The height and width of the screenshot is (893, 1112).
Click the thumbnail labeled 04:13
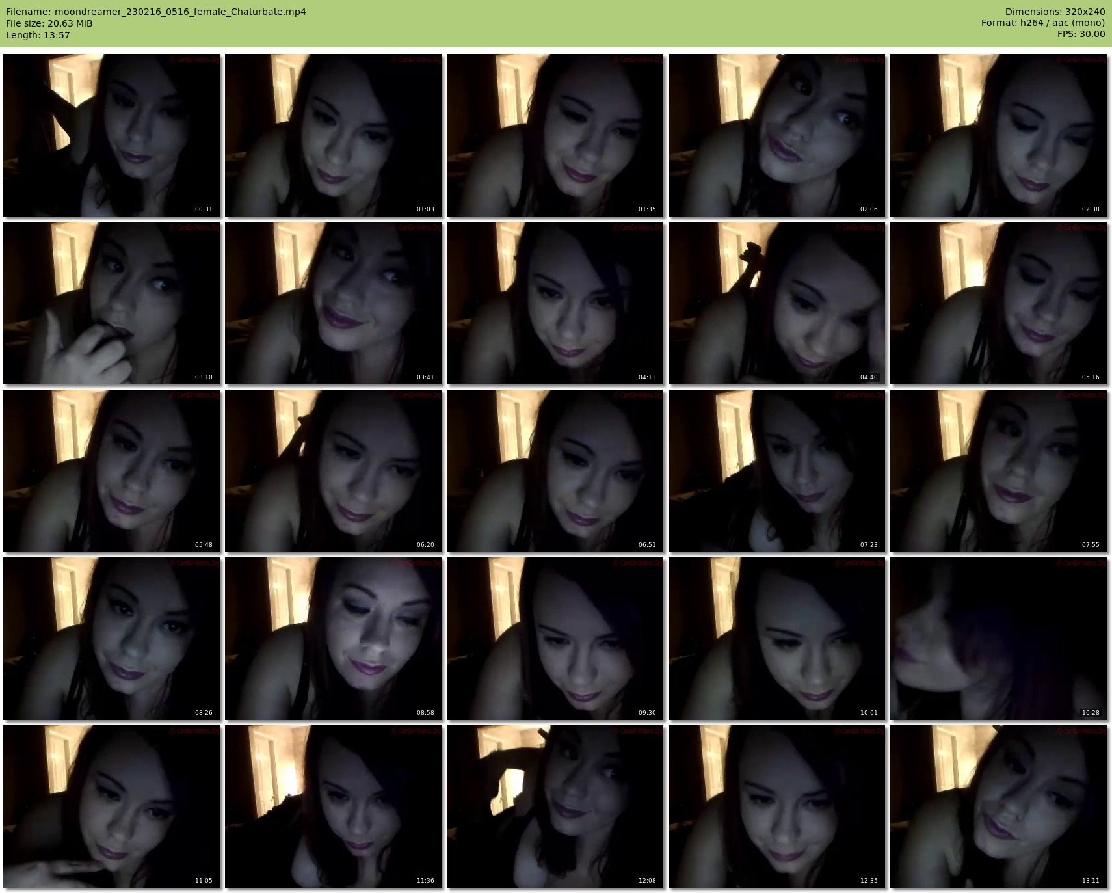[x=555, y=303]
